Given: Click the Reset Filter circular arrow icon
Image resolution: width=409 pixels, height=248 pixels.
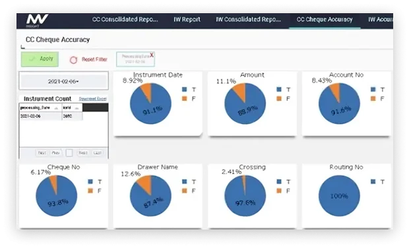Looking at the screenshot, I should click(x=73, y=60).
